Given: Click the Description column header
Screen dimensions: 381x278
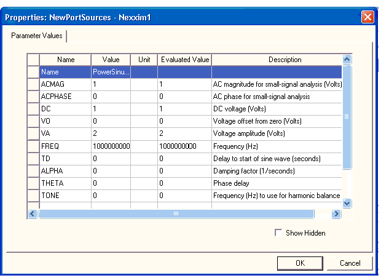Looking at the screenshot, I should click(277, 60).
